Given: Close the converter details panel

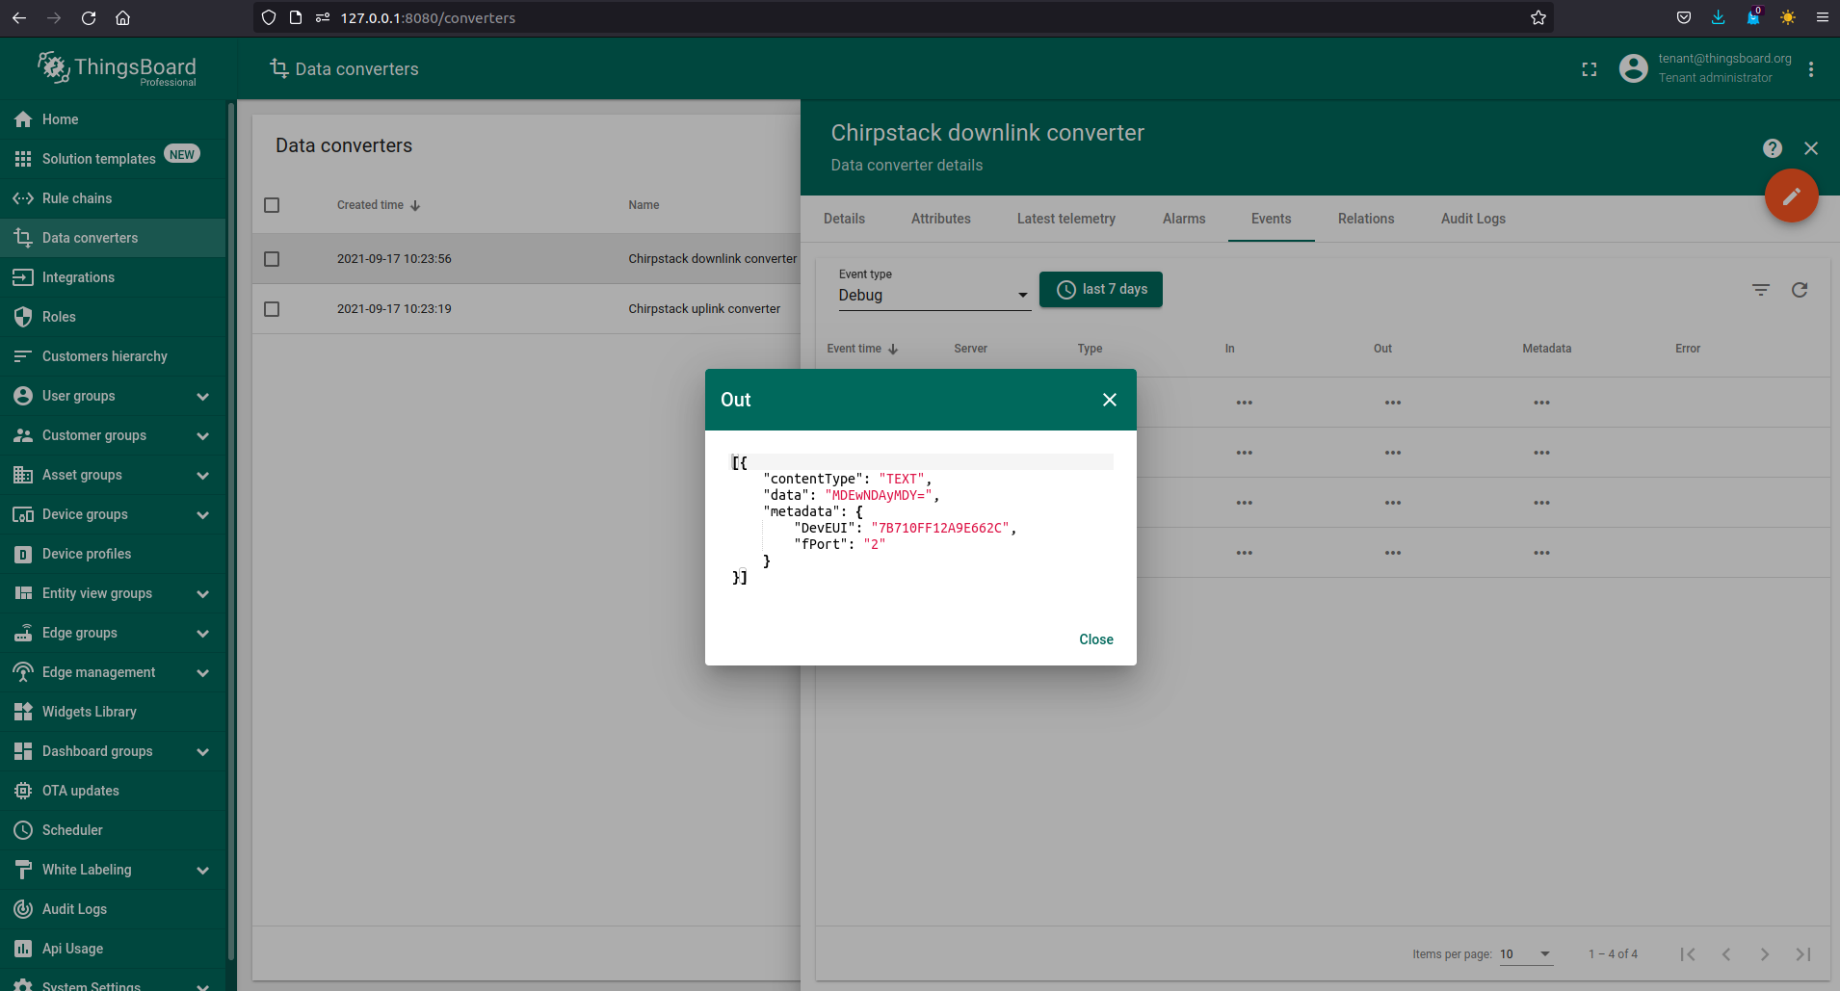Looking at the screenshot, I should click(x=1811, y=148).
